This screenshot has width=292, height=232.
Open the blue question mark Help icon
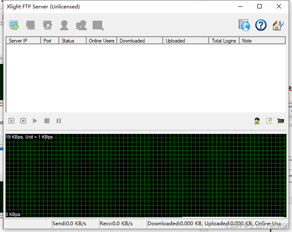261,25
